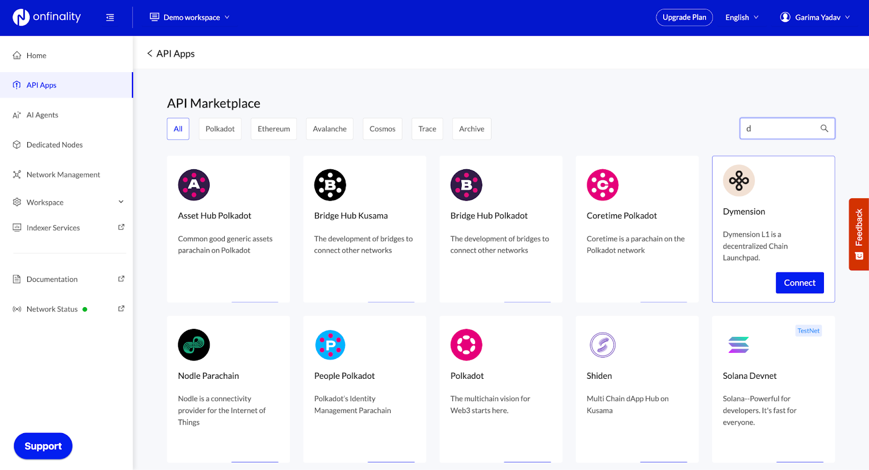This screenshot has height=470, width=869.
Task: Click the Dymension logo icon
Action: pos(739,181)
